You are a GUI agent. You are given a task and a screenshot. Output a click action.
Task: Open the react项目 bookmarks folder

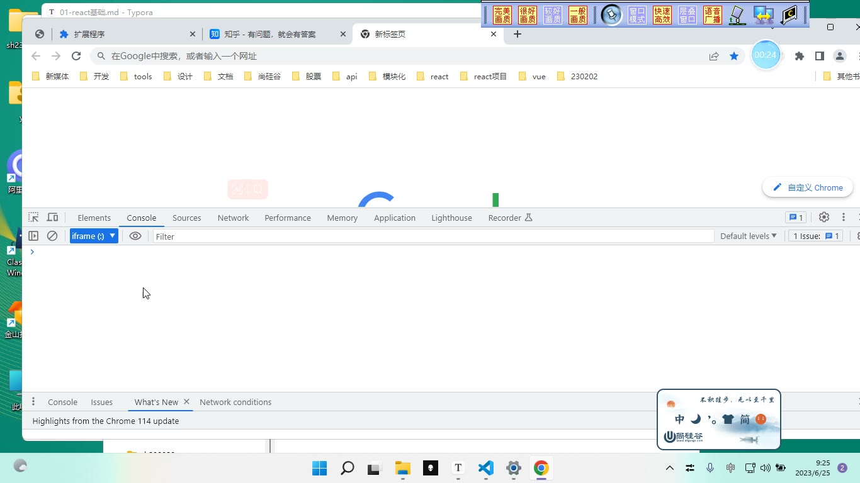(484, 76)
